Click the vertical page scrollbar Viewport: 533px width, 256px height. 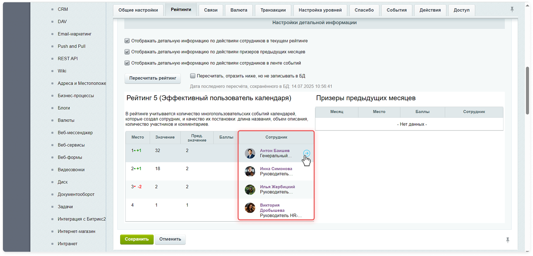(x=527, y=91)
